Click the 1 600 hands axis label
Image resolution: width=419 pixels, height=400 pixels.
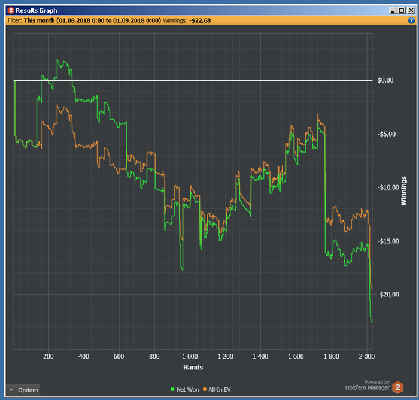(x=296, y=356)
